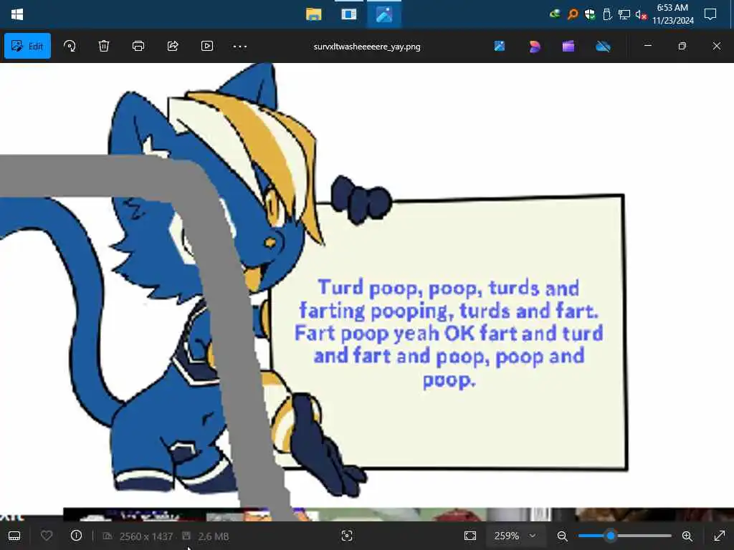Click the orange search tray icon

pyautogui.click(x=573, y=14)
